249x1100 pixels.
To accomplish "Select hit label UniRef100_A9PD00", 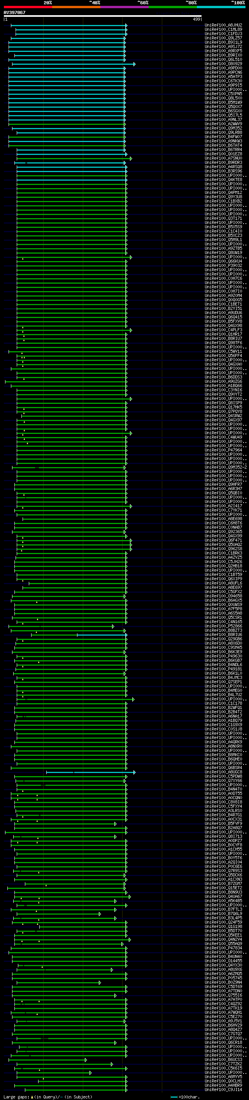I will [223, 68].
